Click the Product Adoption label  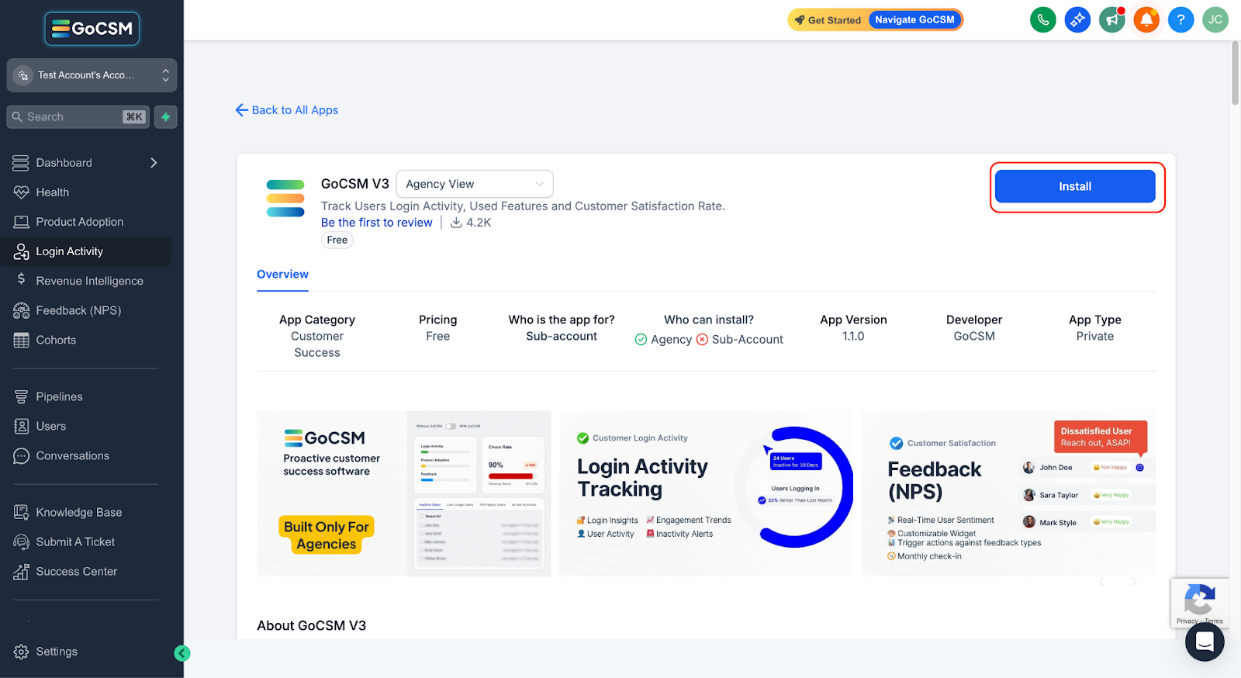(80, 222)
